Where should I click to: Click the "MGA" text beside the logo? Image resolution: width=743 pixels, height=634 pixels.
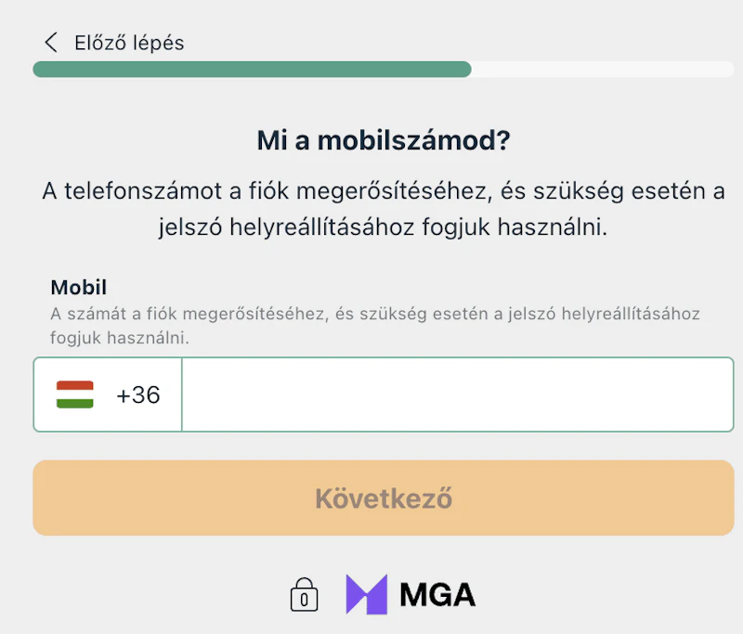437,594
